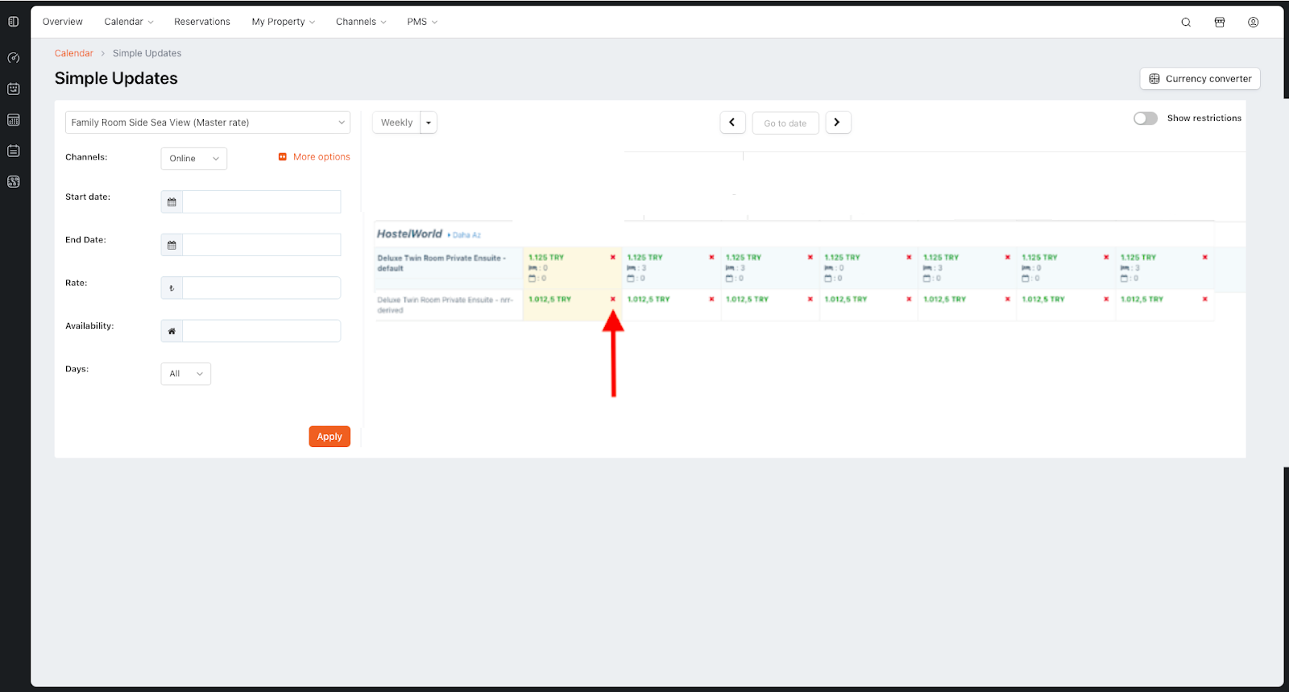Enable the Show restrictions toggle

pos(1145,118)
